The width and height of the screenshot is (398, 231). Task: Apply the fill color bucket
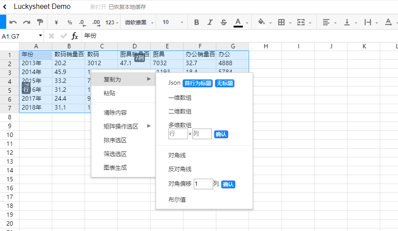(x=261, y=22)
